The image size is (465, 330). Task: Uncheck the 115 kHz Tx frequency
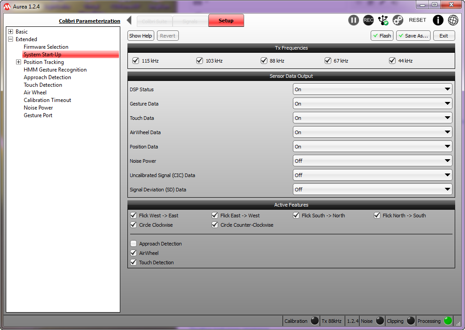click(136, 61)
